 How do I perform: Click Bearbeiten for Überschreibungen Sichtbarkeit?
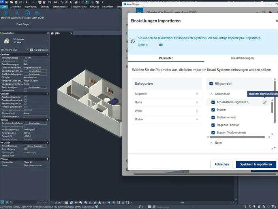coord(35,71)
